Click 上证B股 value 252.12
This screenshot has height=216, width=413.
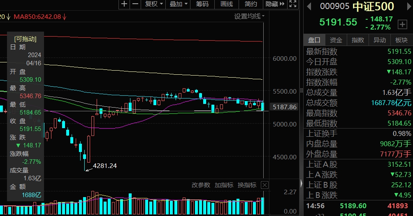401,185
